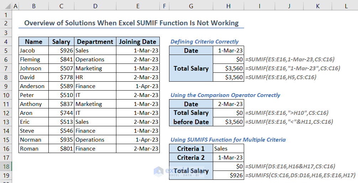Select the cell containing Anderson
358x183 pixels.
pos(33,86)
